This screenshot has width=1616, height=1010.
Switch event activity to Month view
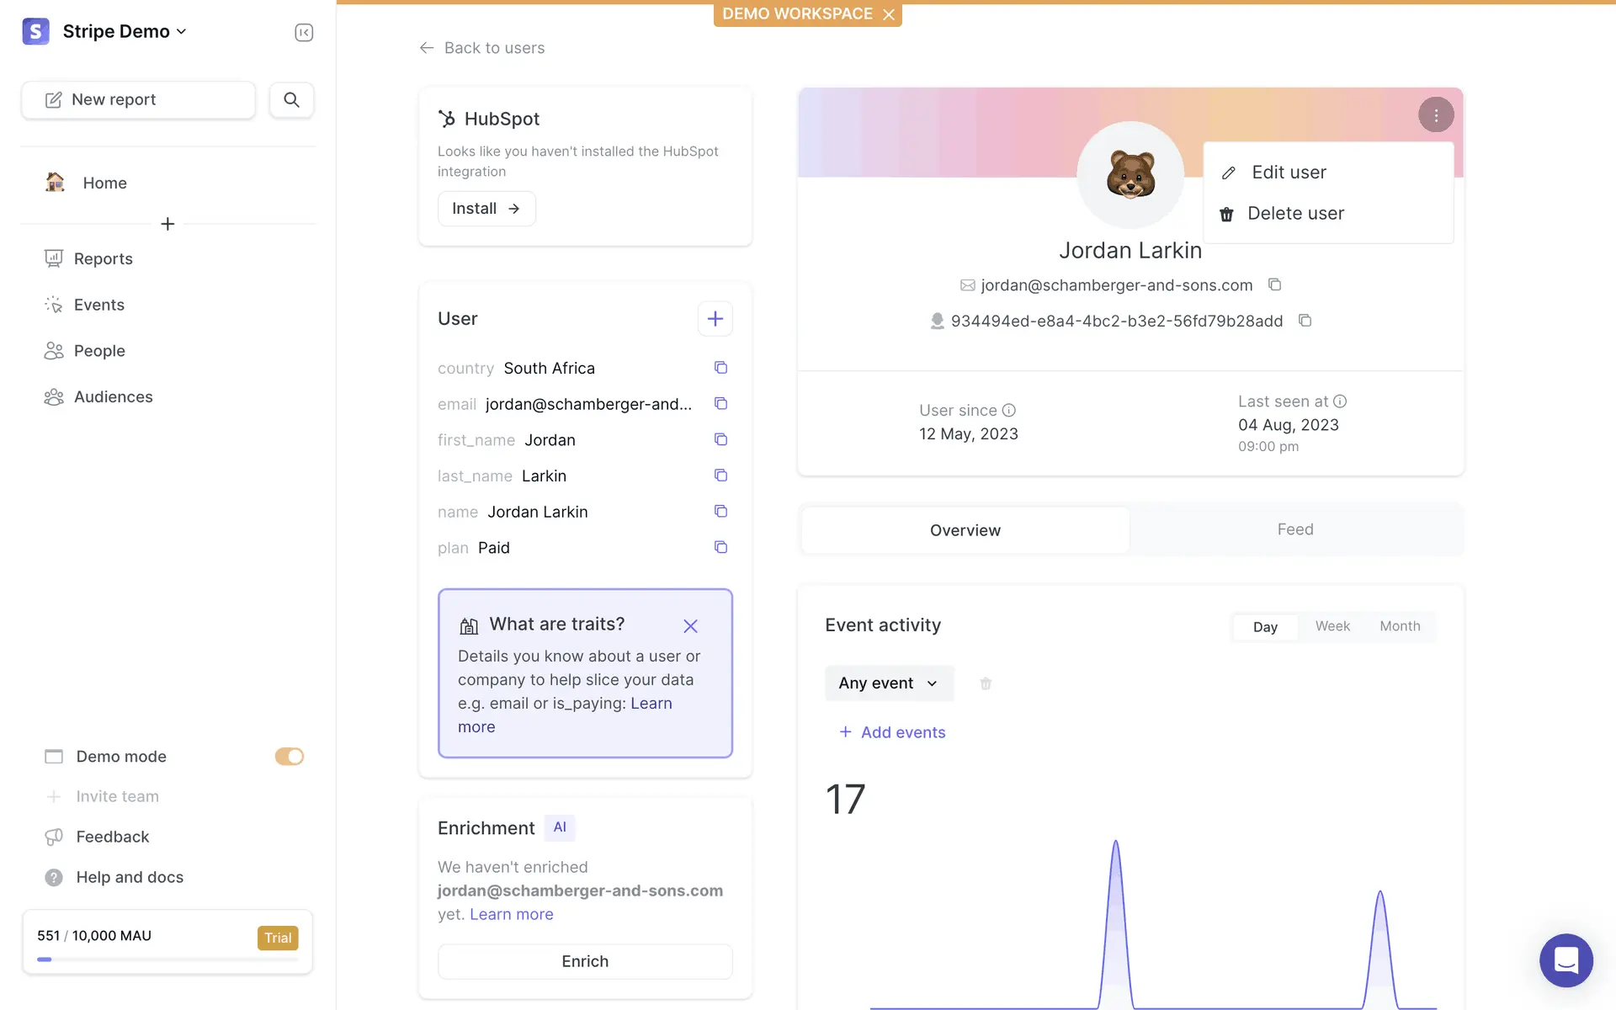click(x=1399, y=626)
